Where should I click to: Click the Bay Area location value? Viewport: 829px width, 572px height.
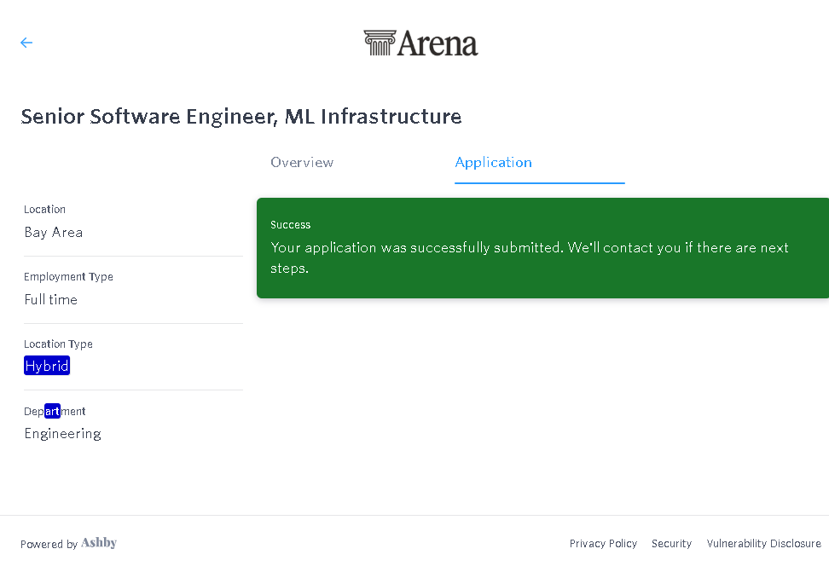click(54, 232)
